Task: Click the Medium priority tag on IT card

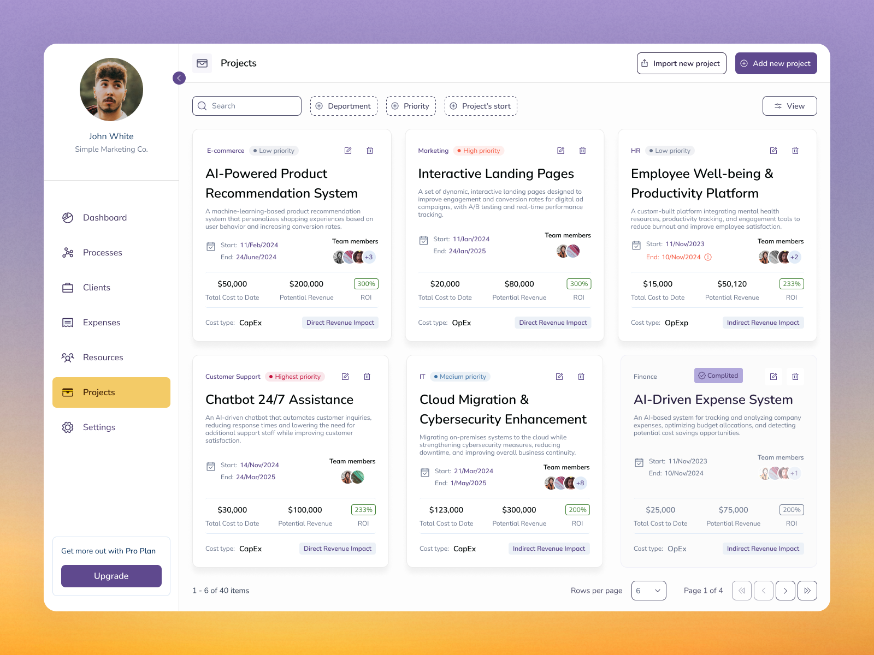Action: click(460, 377)
